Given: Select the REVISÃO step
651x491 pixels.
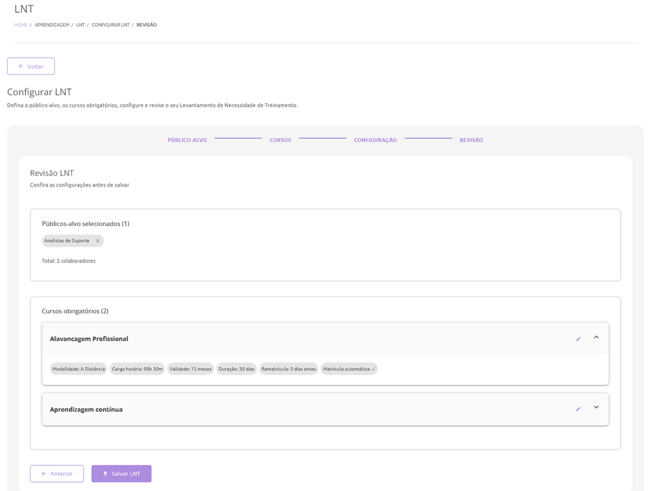Looking at the screenshot, I should pyautogui.click(x=471, y=140).
